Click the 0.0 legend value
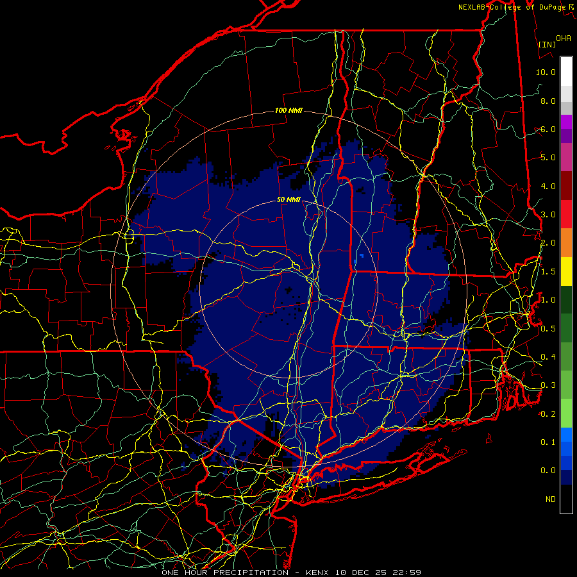Viewport: 577px width, 577px height. 548,471
